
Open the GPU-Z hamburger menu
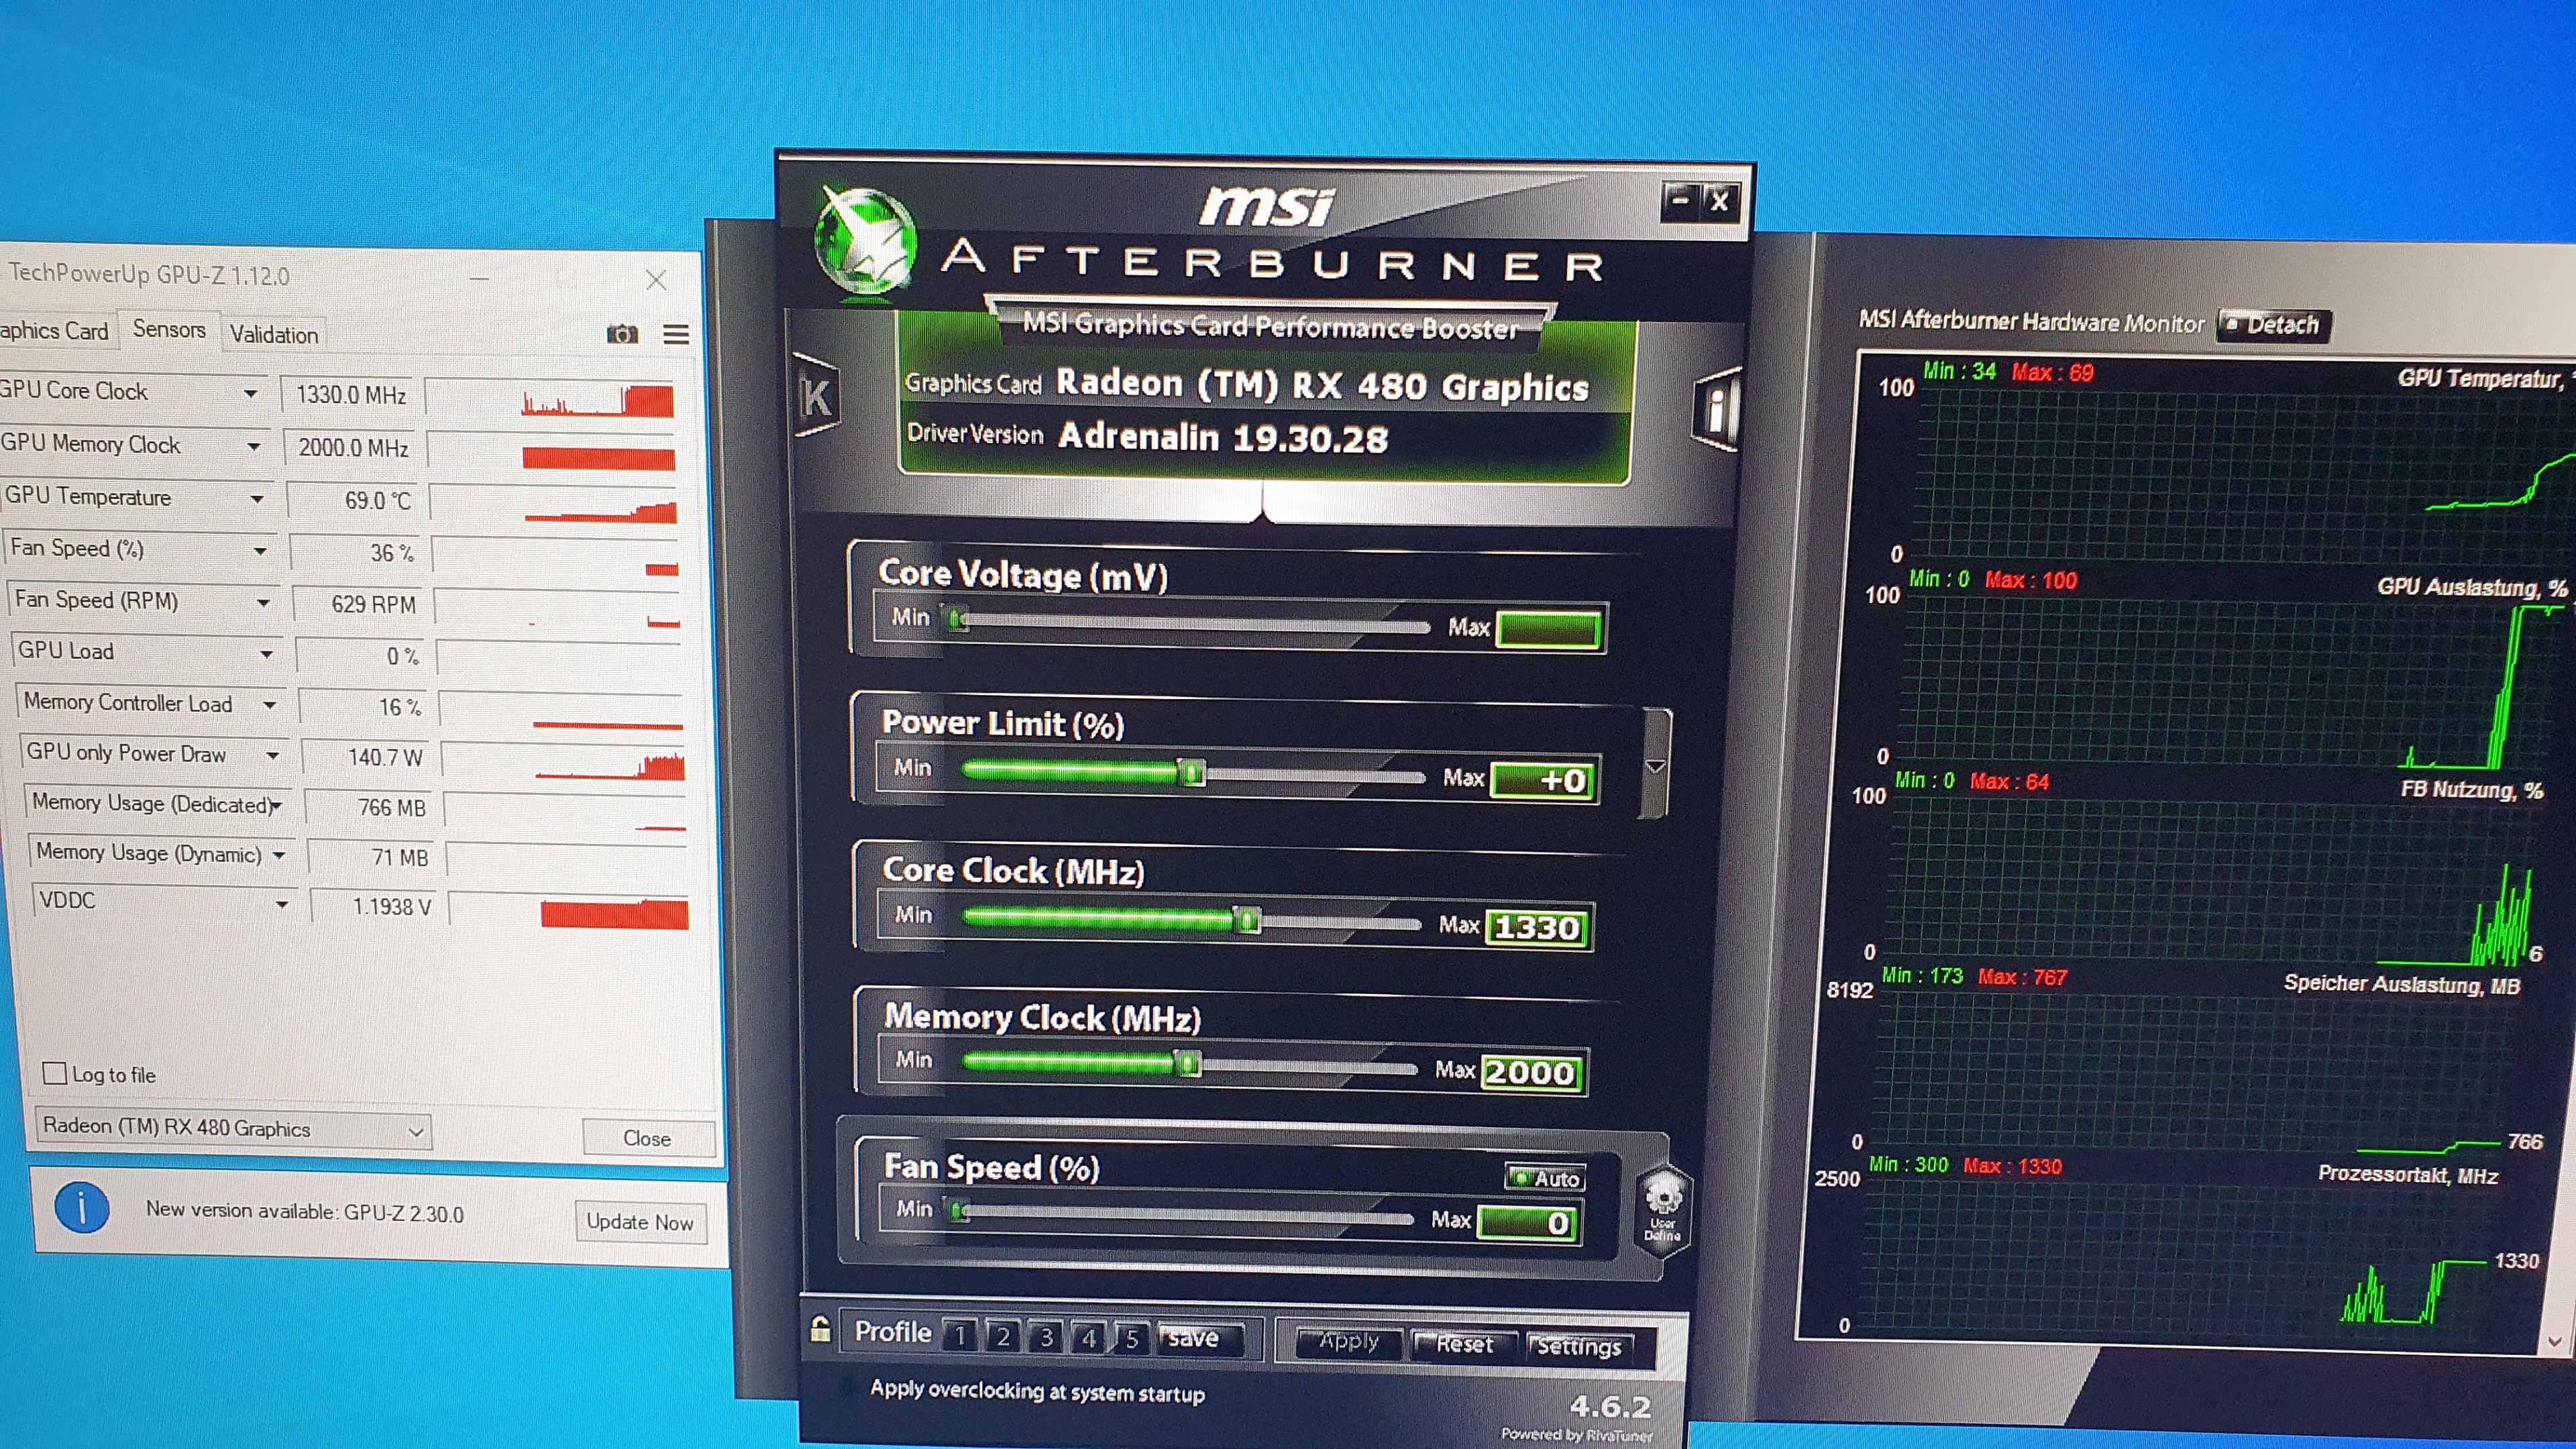pyautogui.click(x=676, y=334)
